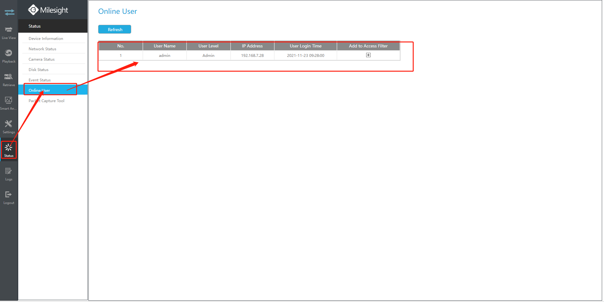The image size is (604, 302).
Task: Select Online User menu item
Action: pyautogui.click(x=53, y=90)
